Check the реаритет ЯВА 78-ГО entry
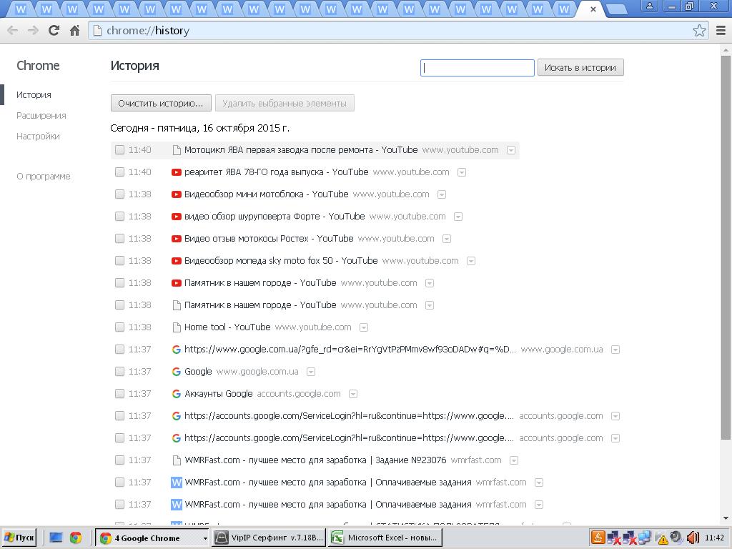Screen dimensions: 732x549 click(119, 172)
